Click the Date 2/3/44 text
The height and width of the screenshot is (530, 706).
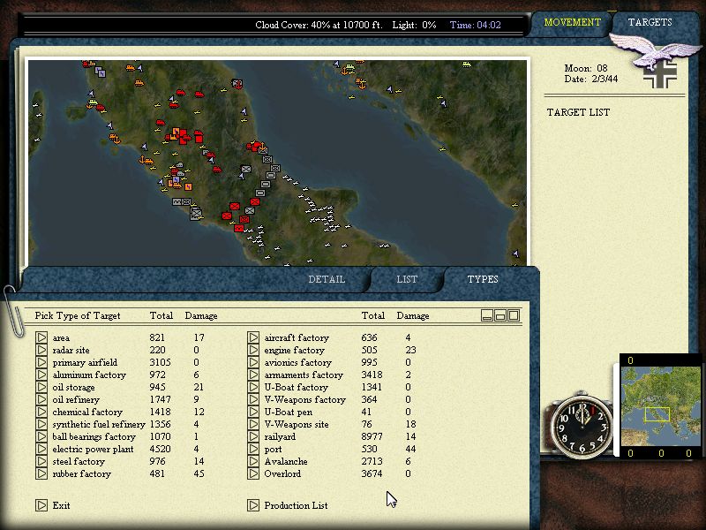coord(590,79)
